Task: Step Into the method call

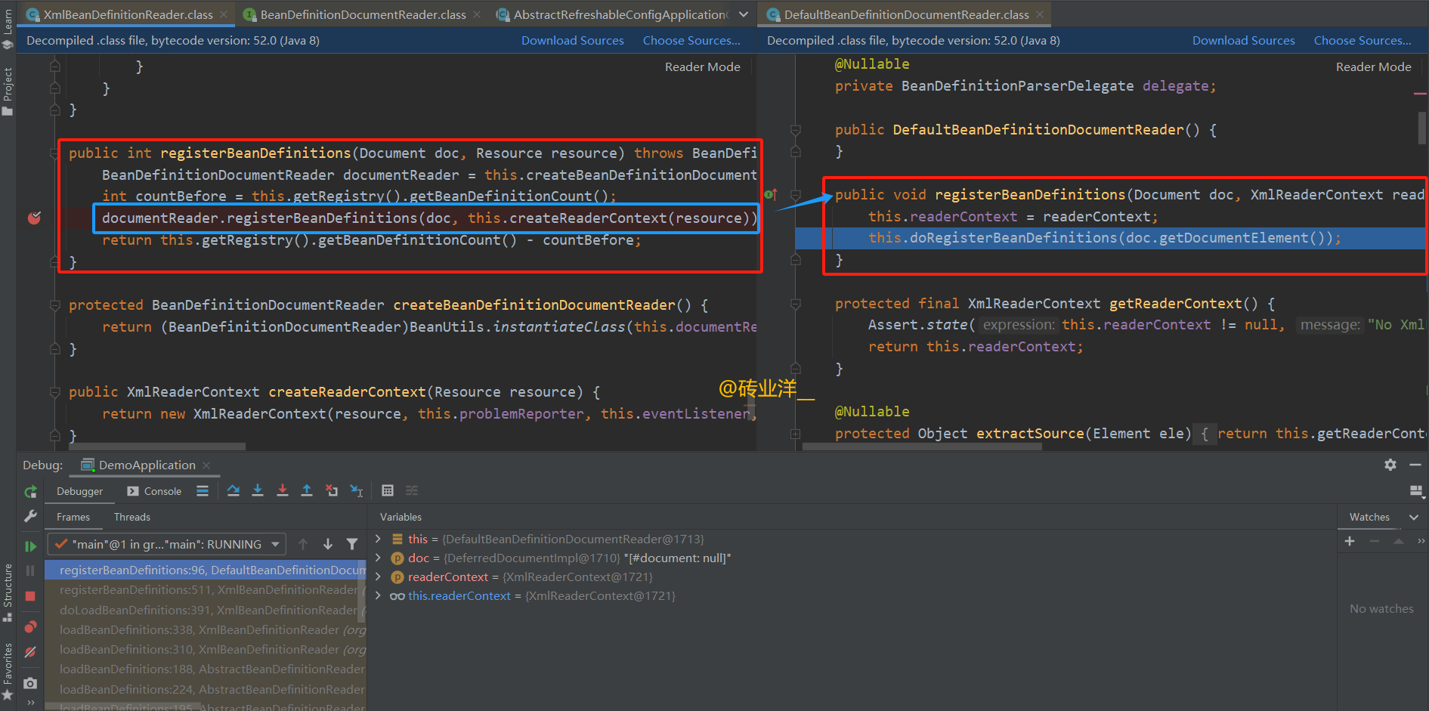Action: (258, 490)
